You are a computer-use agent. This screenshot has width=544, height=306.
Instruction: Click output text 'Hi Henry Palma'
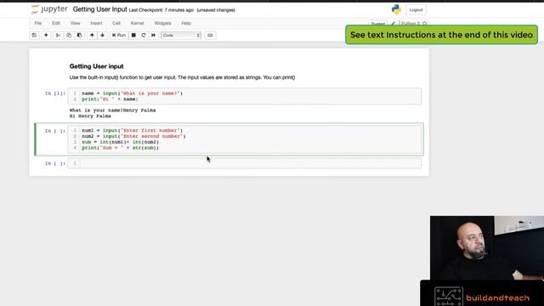tap(90, 116)
